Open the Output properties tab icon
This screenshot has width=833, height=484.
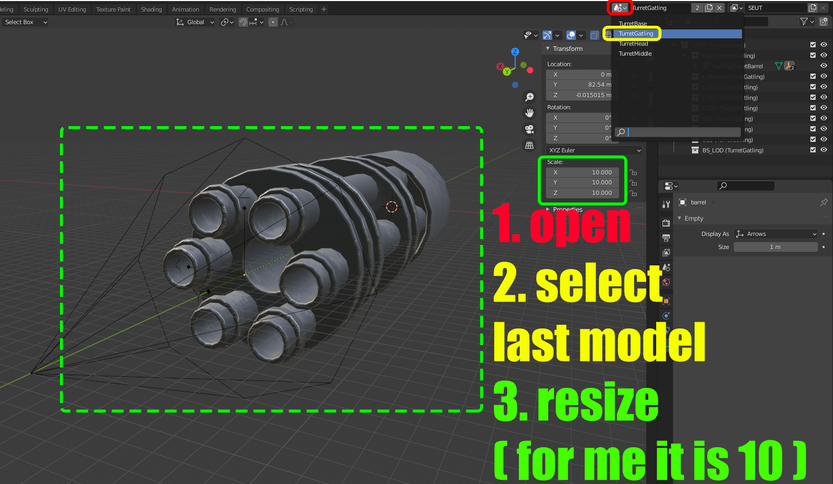coord(666,238)
